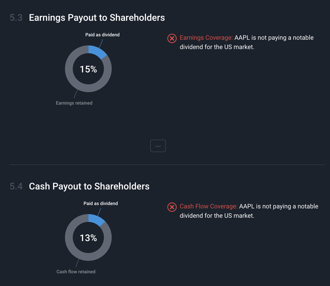Click the Cash flow retained label
Image resolution: width=330 pixels, height=286 pixels.
click(76, 272)
